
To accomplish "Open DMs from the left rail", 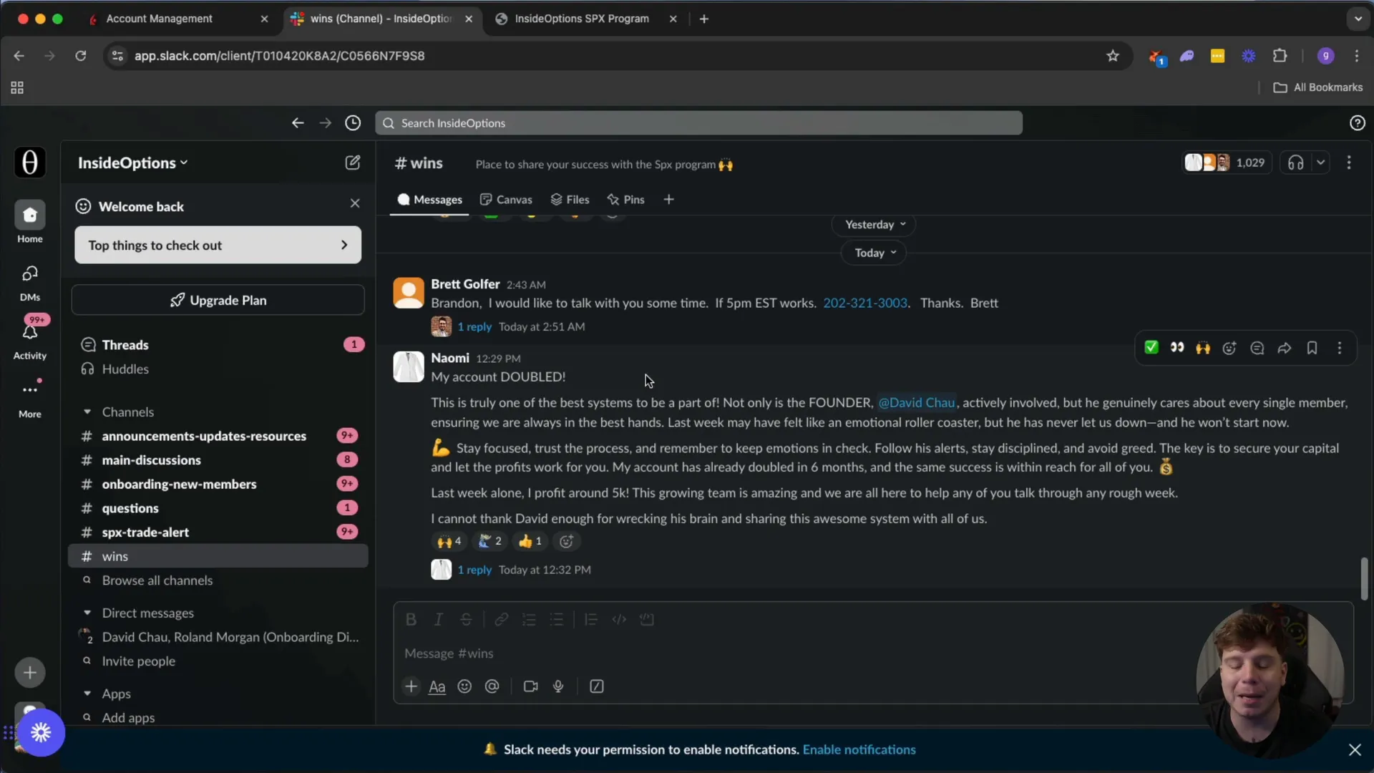I will click(29, 283).
